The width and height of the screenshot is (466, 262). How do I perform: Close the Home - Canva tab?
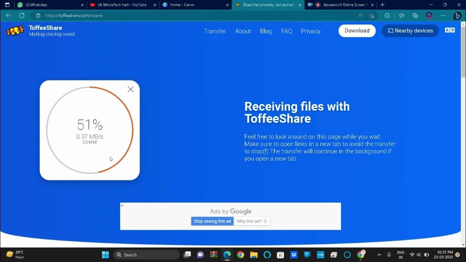point(228,5)
